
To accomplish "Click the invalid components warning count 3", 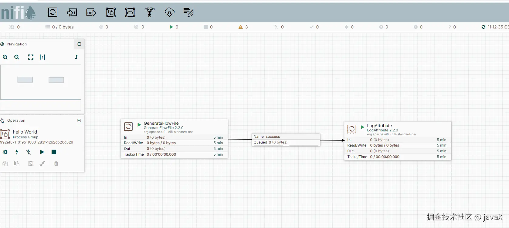I will 243,27.
